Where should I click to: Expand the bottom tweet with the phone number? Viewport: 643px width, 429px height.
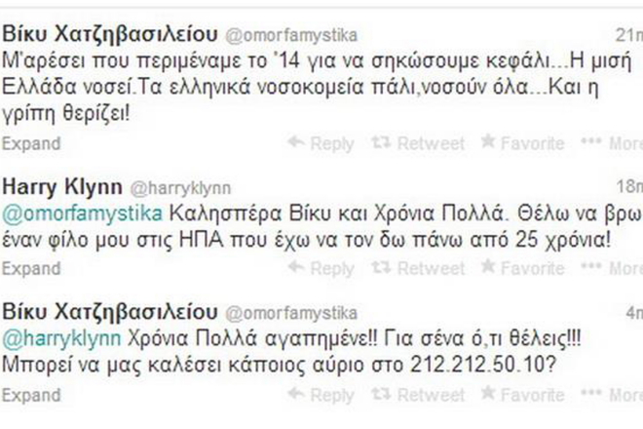pyautogui.click(x=31, y=395)
